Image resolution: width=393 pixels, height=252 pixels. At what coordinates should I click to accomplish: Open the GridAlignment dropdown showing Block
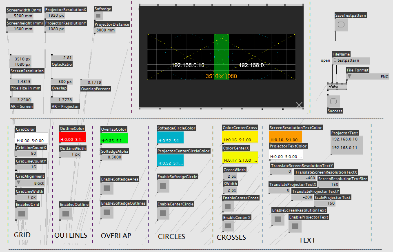(31, 183)
